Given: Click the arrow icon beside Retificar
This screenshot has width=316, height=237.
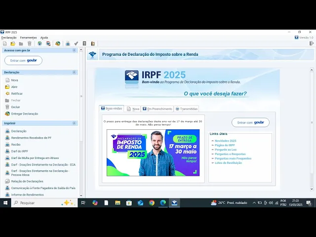Looking at the screenshot, I should 7,93.
